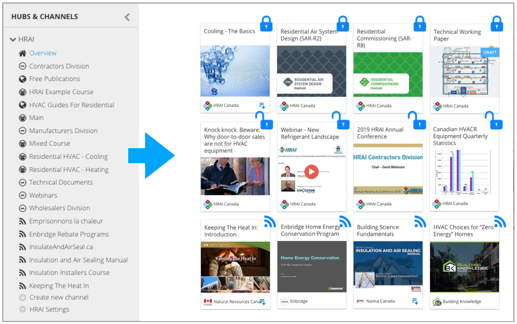The image size is (517, 324).
Task: Click the InsulateAndAirSeal.ca feed icon
Action: coord(23,247)
